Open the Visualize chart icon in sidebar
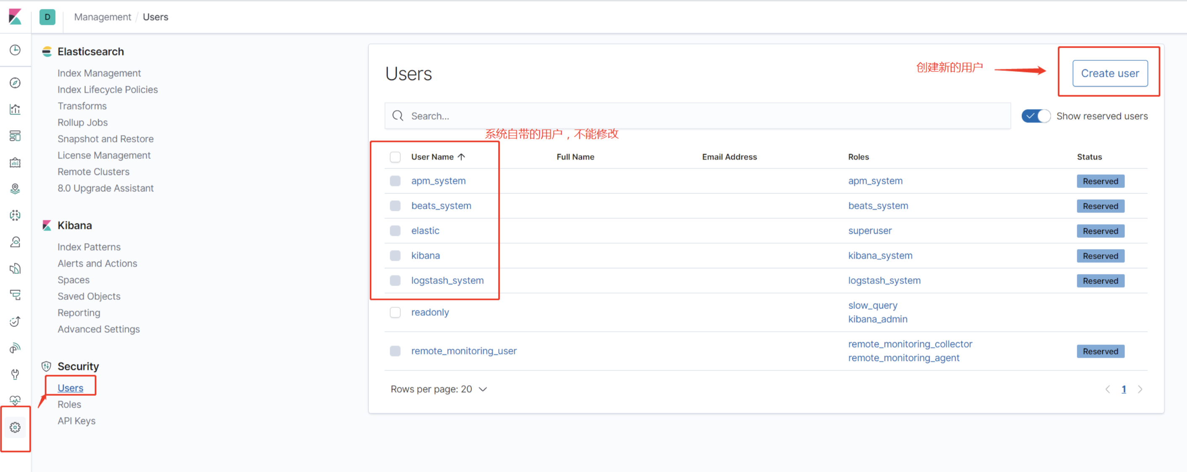This screenshot has width=1187, height=472. click(15, 109)
